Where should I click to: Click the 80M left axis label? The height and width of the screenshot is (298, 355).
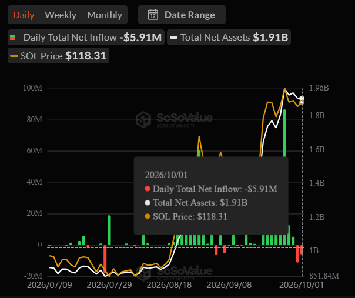pos(35,119)
